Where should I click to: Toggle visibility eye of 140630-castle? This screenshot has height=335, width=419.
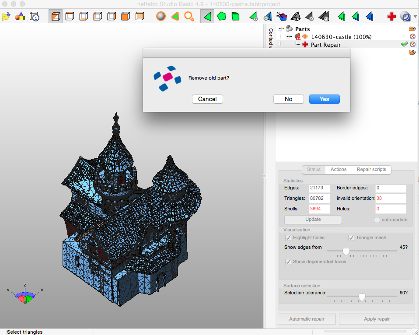click(305, 36)
